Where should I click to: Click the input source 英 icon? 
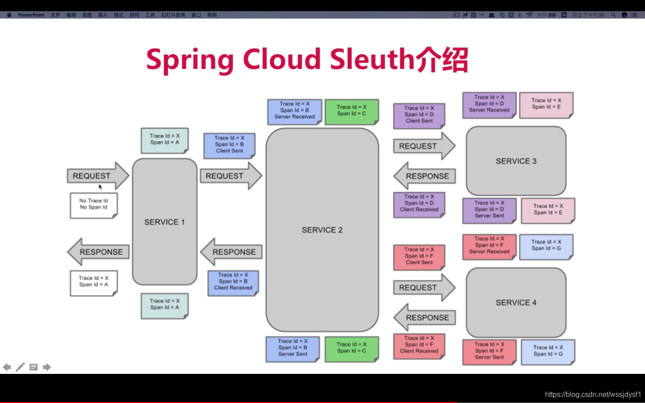coord(511,15)
